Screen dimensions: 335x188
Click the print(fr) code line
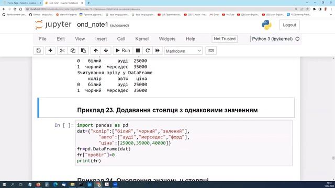(x=89, y=161)
